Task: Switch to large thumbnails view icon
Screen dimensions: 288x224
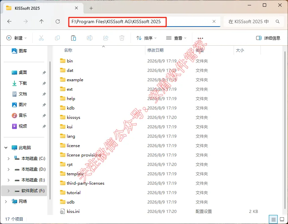Action: point(282,219)
